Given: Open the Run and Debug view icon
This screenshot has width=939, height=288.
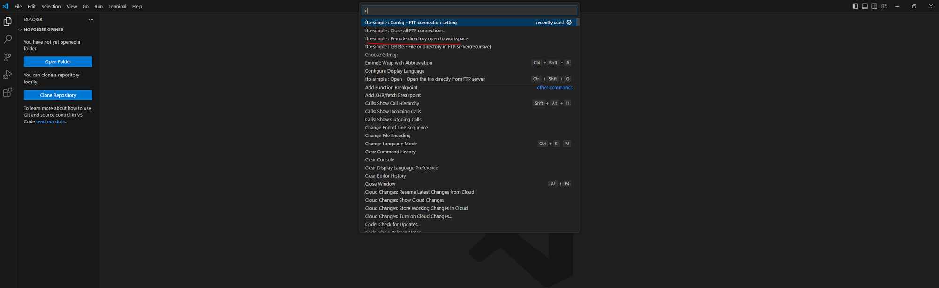Looking at the screenshot, I should pyautogui.click(x=8, y=75).
